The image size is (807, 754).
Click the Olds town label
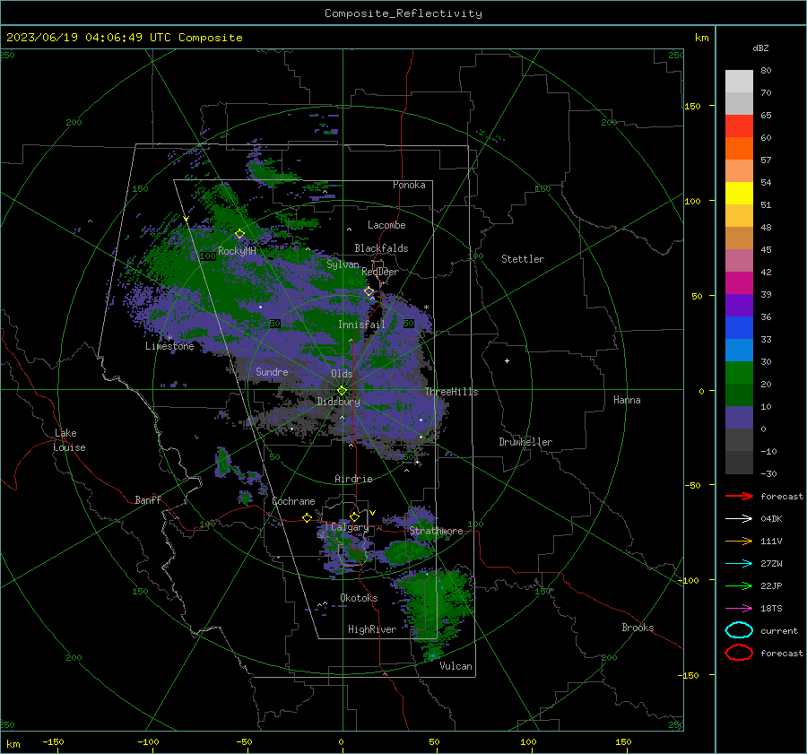tap(342, 374)
